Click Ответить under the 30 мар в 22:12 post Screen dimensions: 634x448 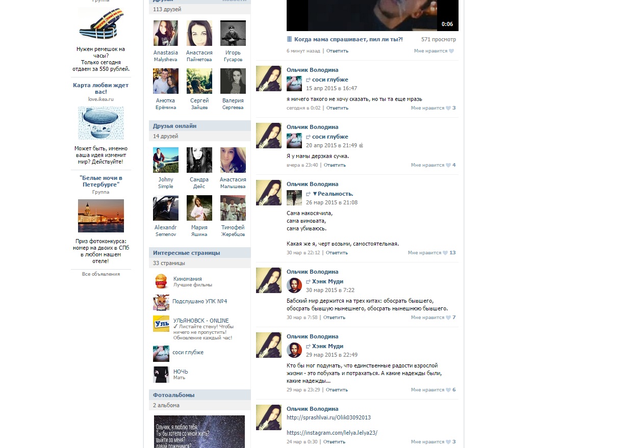[337, 253]
